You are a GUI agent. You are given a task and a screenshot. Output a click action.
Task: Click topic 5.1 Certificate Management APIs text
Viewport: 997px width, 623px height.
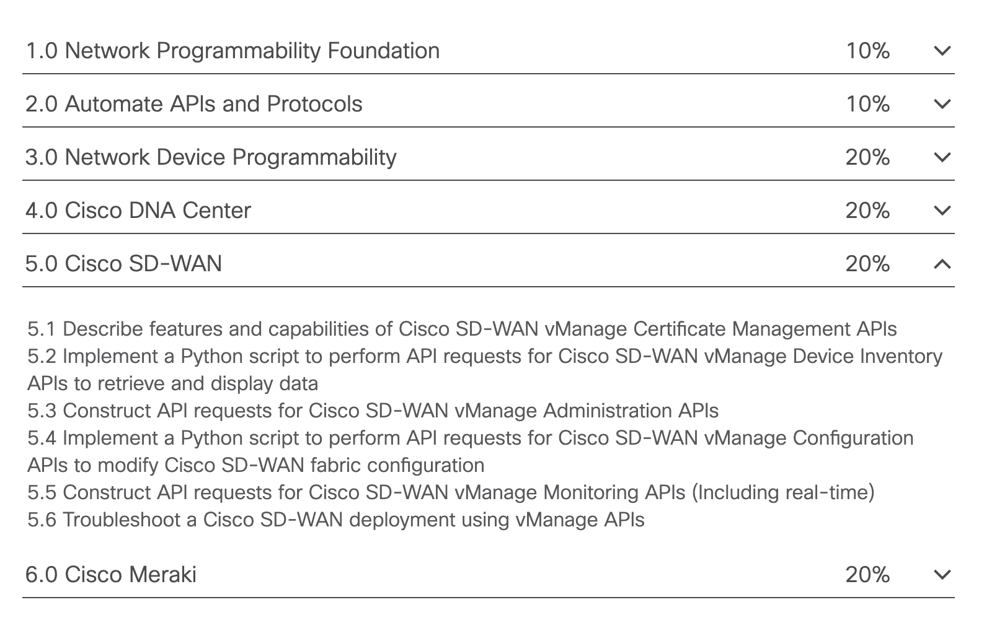tap(462, 329)
